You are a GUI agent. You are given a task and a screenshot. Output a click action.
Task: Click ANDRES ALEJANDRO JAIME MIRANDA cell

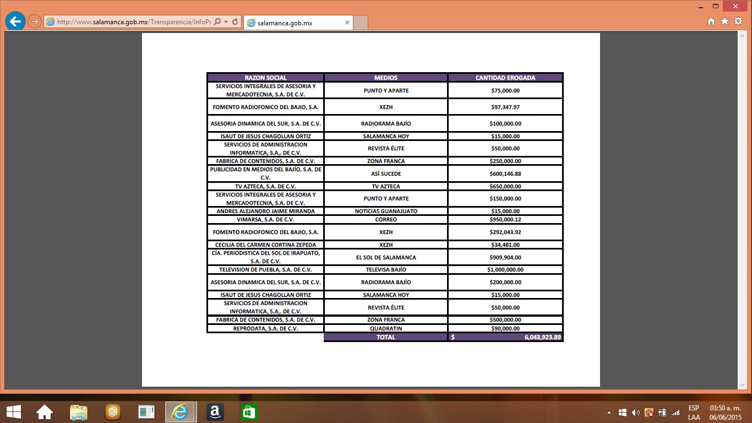[x=265, y=211]
